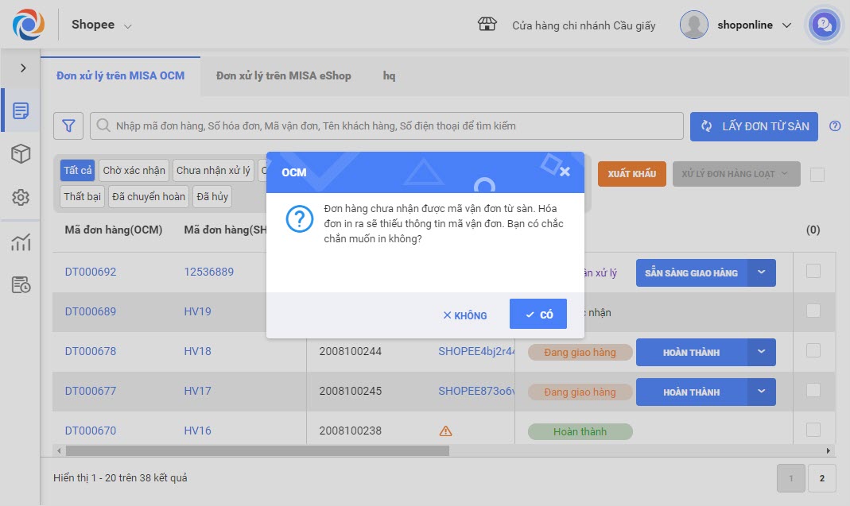Viewport: 850px width, 506px height.
Task: Open order DT000678 link
Action: coord(91,351)
